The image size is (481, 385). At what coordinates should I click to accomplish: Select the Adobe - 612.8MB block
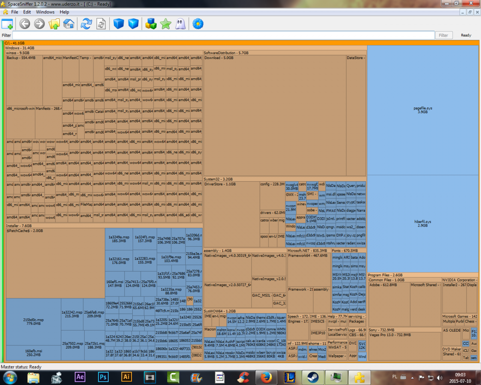click(389, 304)
